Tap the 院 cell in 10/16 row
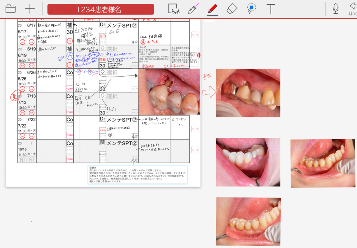 pyautogui.click(x=102, y=142)
